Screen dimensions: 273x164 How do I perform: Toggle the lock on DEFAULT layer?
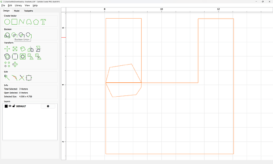pyautogui.click(x=14, y=106)
